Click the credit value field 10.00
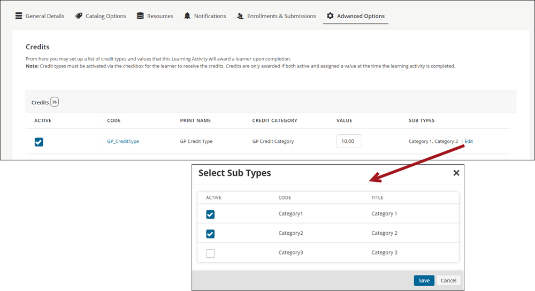 click(349, 141)
